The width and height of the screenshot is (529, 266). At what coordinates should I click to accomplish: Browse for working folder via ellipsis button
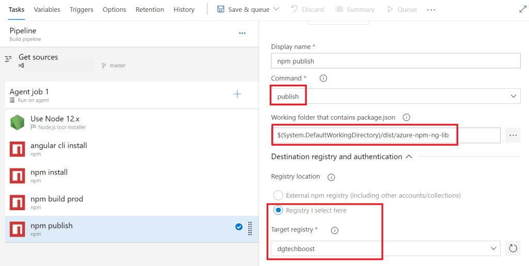[512, 135]
